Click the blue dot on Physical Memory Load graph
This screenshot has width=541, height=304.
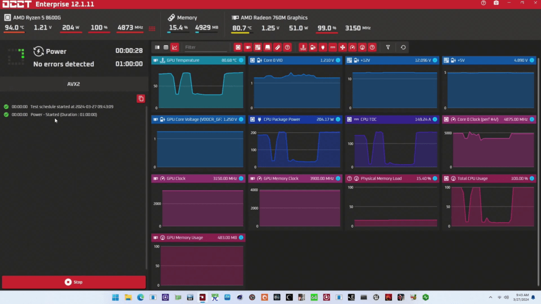[435, 178]
